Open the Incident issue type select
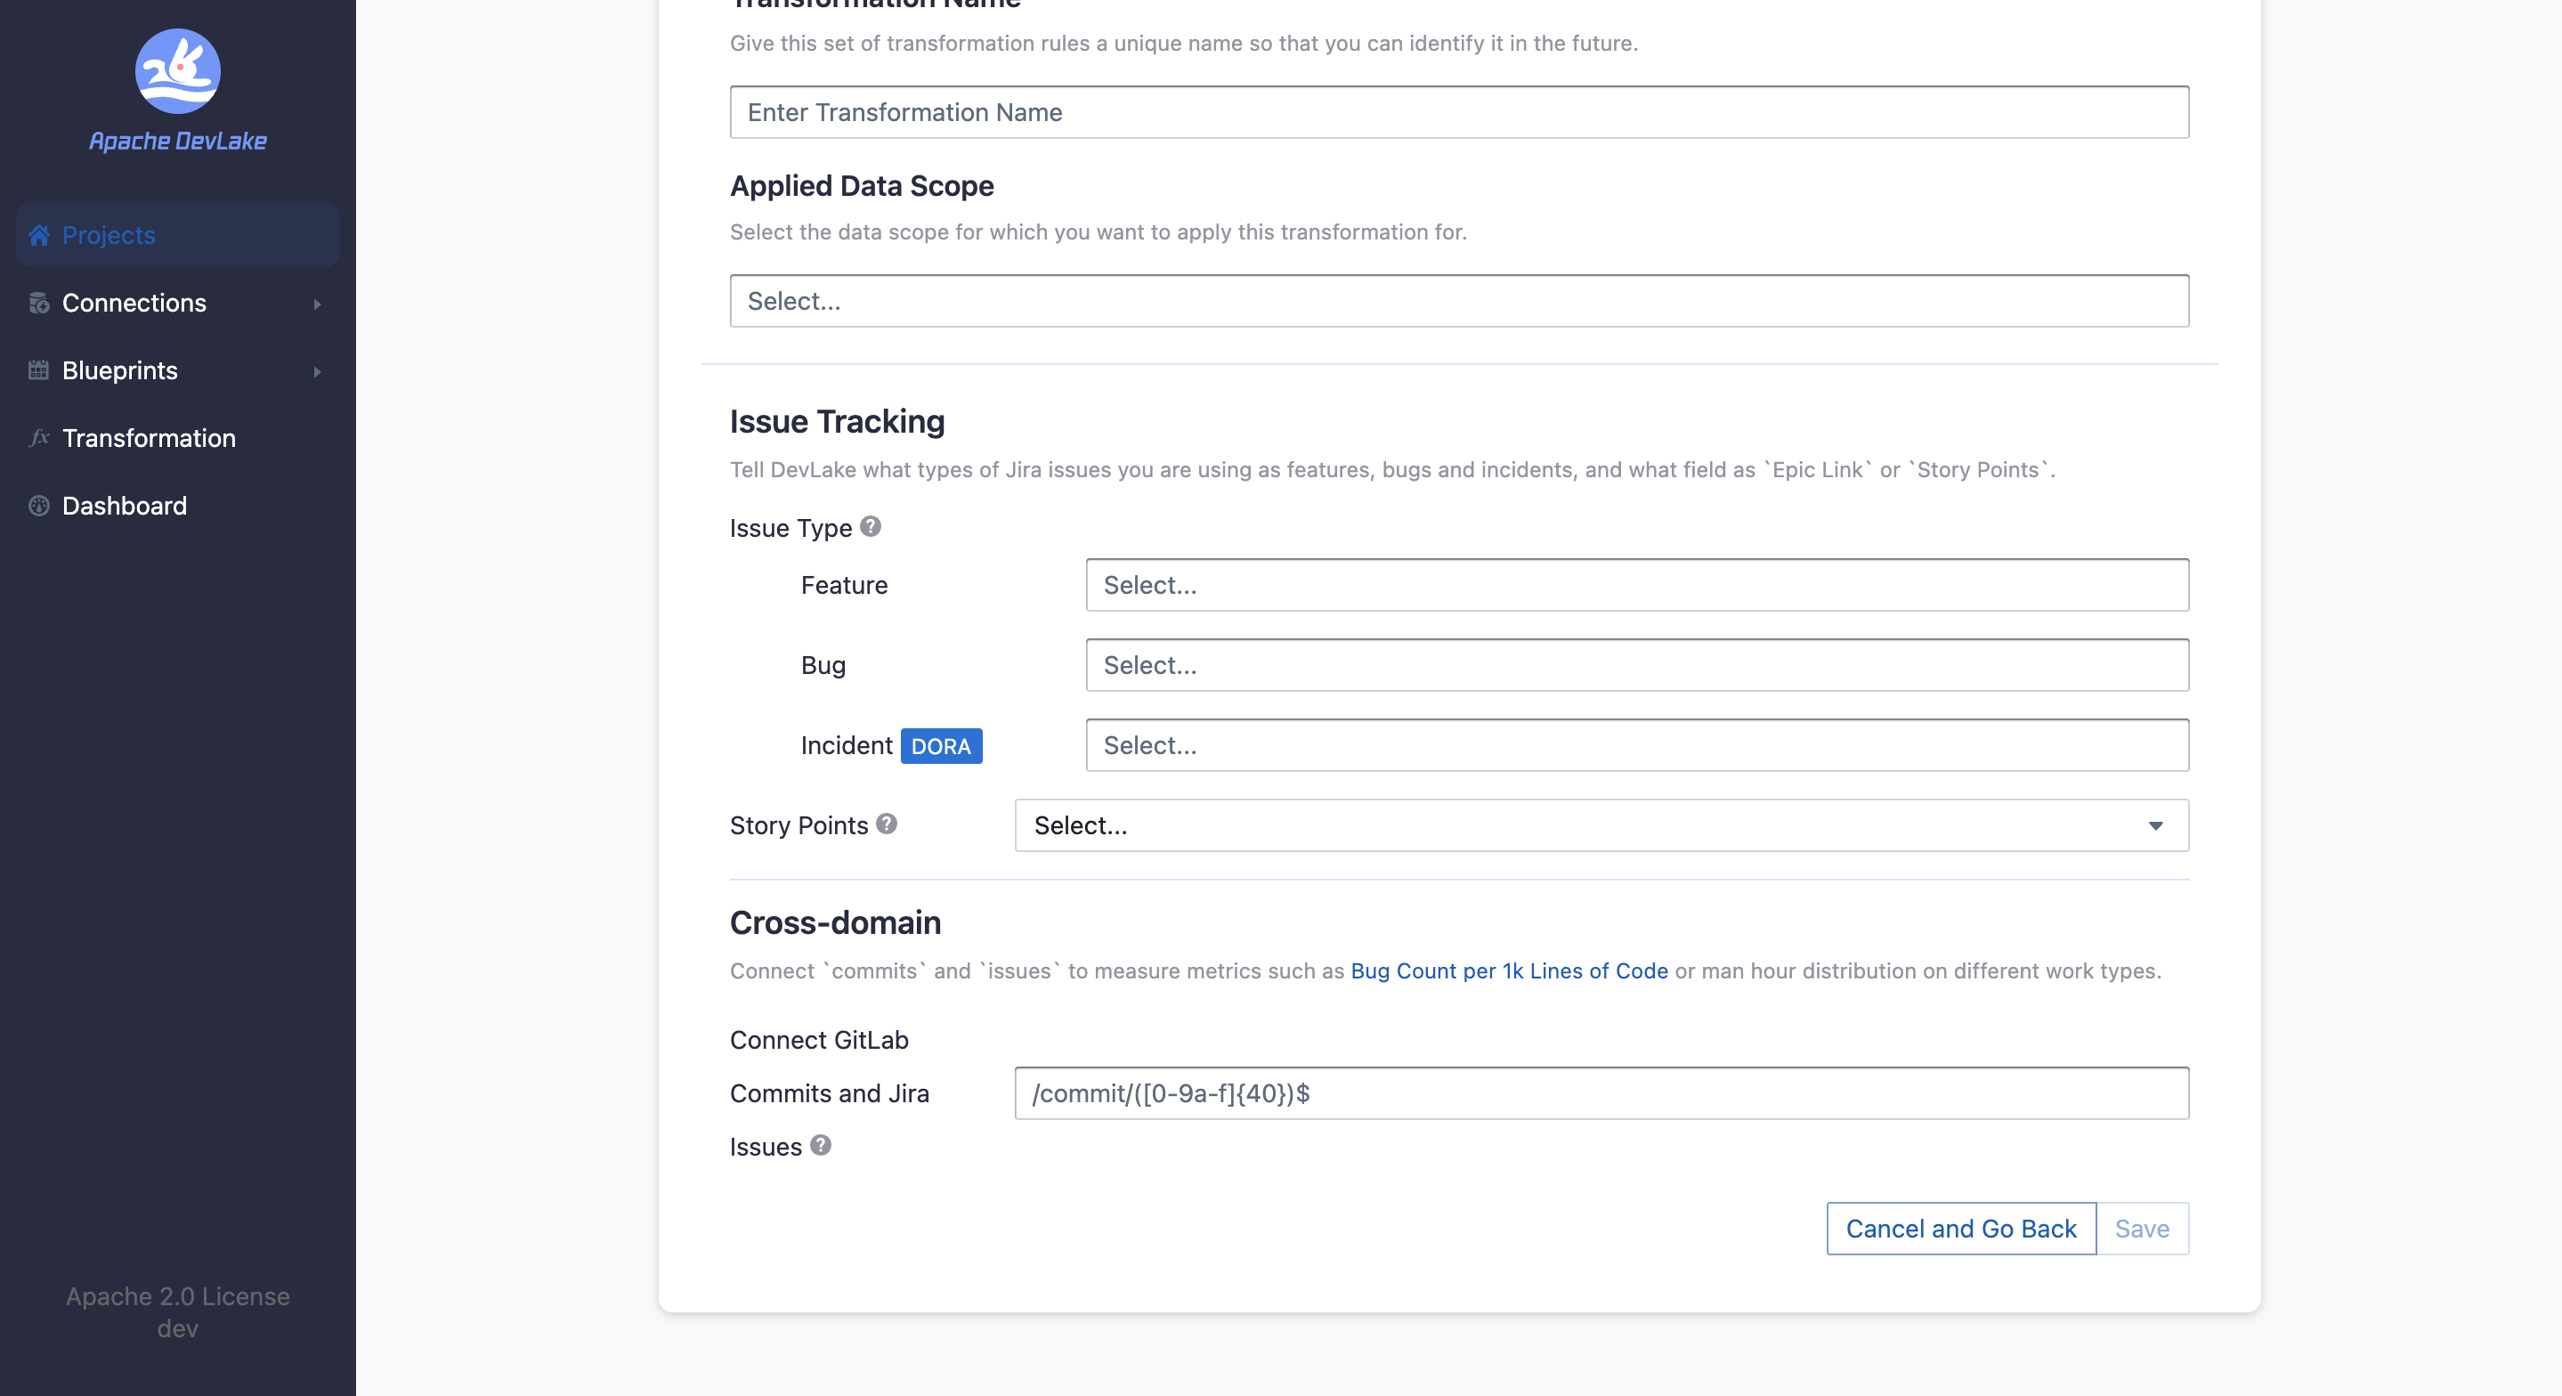Screen dimensions: 2562x1396 coord(1636,745)
